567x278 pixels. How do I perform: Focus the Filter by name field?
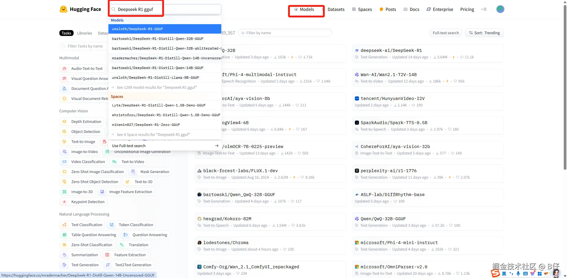tap(285, 33)
